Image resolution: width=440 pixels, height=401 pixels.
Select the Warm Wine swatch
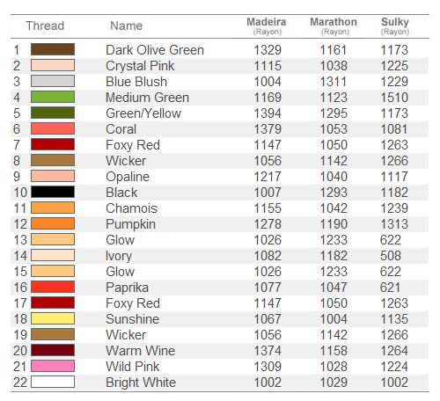click(53, 350)
